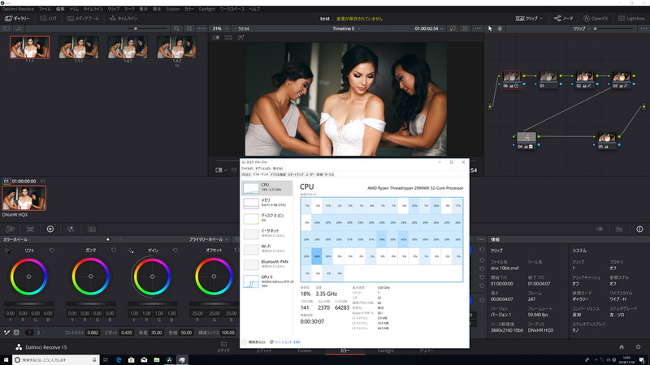The image size is (650, 365).
Task: Open Microsoft Edge from the taskbar
Action: (119, 359)
